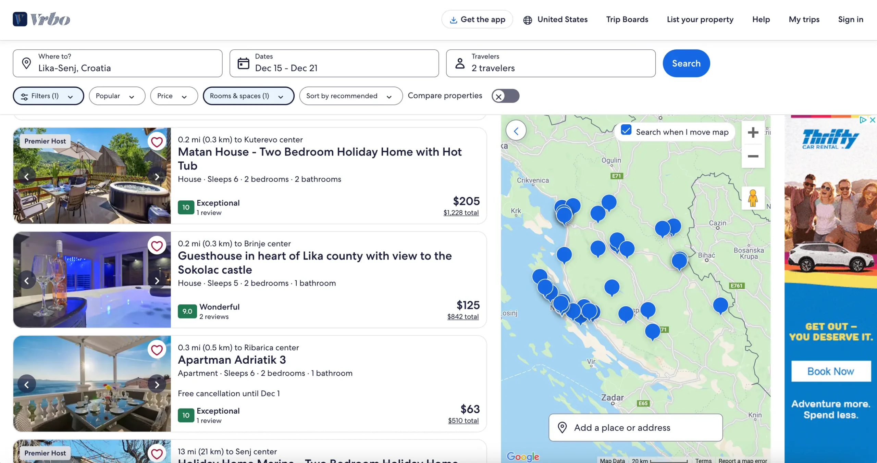Toggle Compare properties switch

(x=505, y=96)
